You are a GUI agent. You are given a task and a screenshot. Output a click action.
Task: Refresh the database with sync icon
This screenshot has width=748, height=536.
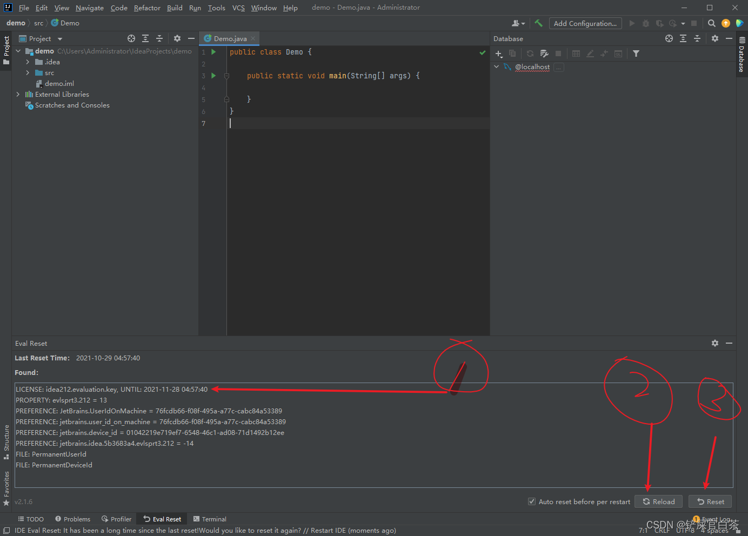coord(530,53)
